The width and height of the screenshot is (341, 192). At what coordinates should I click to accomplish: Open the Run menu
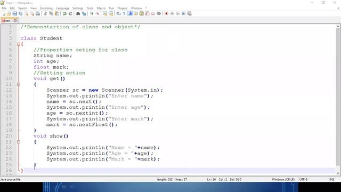pos(111,8)
